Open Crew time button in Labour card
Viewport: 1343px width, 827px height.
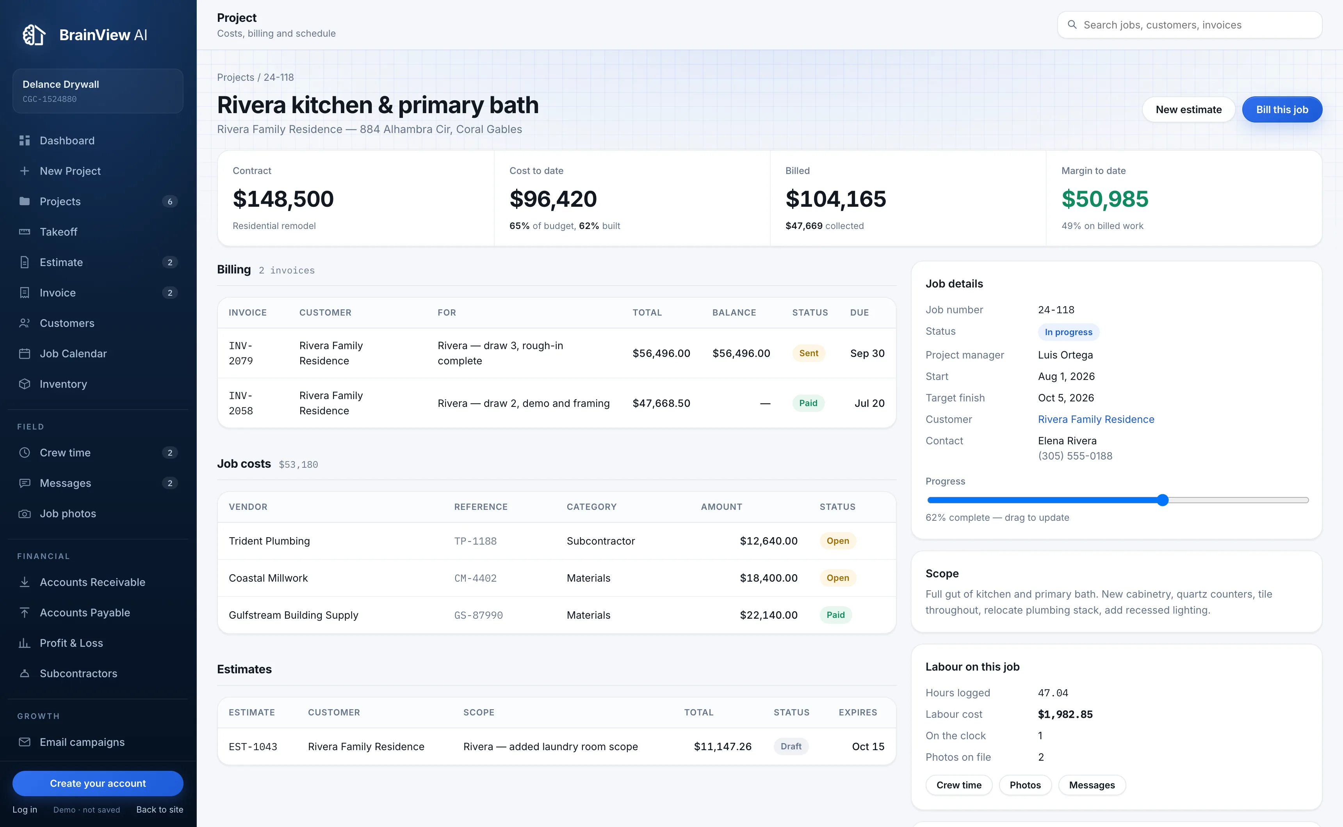tap(958, 785)
